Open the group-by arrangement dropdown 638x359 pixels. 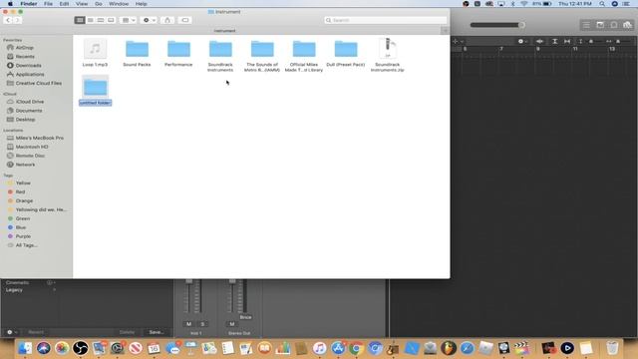(x=129, y=20)
